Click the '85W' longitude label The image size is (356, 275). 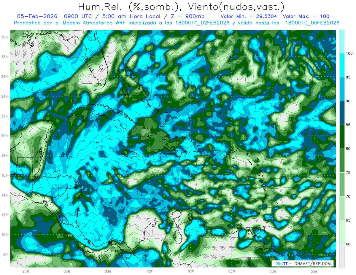(67, 271)
